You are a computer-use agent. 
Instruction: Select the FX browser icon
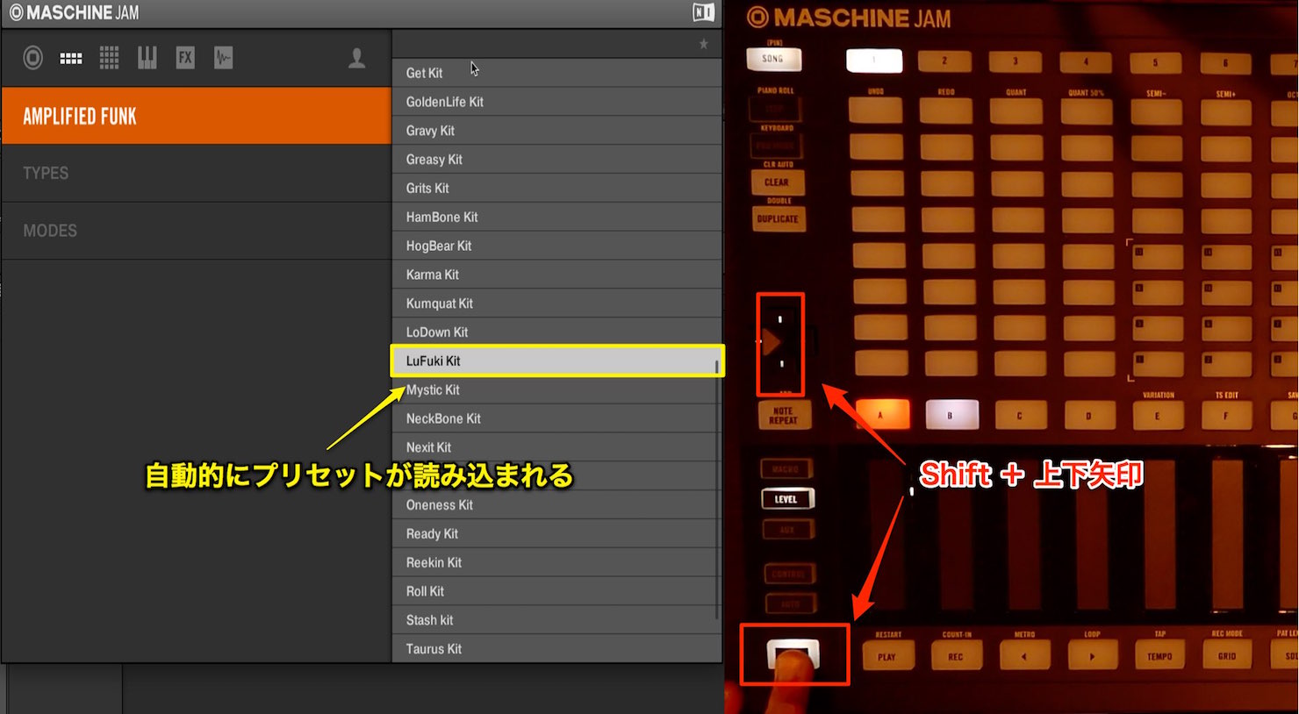(185, 58)
